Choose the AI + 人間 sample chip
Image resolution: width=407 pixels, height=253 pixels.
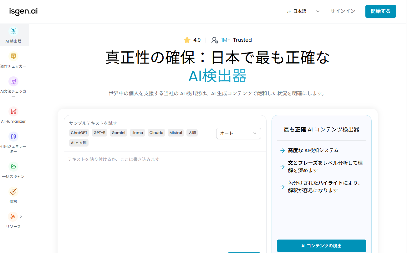[79, 143]
